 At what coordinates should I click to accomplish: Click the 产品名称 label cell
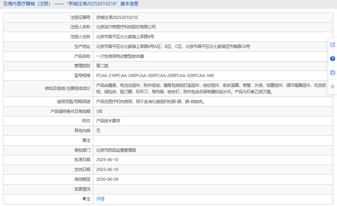[x=48, y=56]
